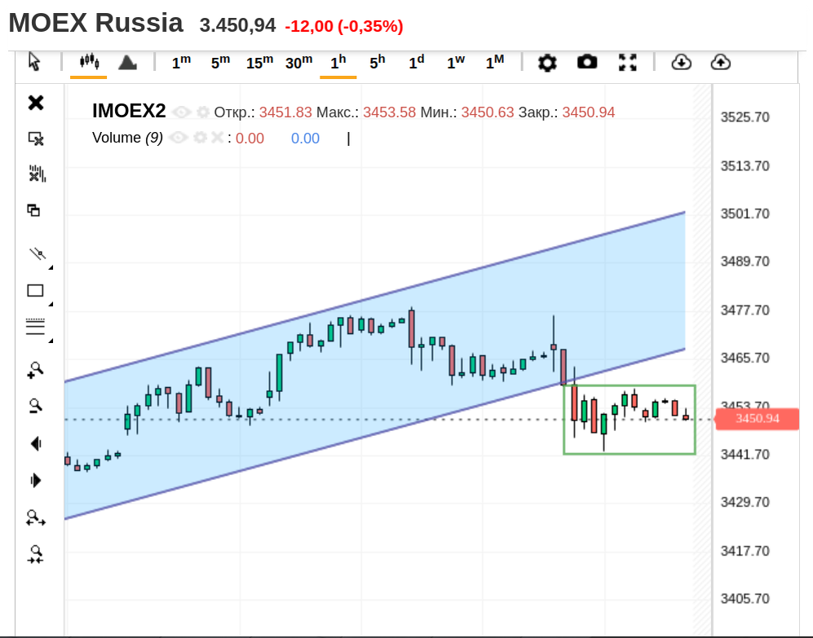813x638 pixels.
Task: Select the 5m timeframe
Action: tap(220, 62)
